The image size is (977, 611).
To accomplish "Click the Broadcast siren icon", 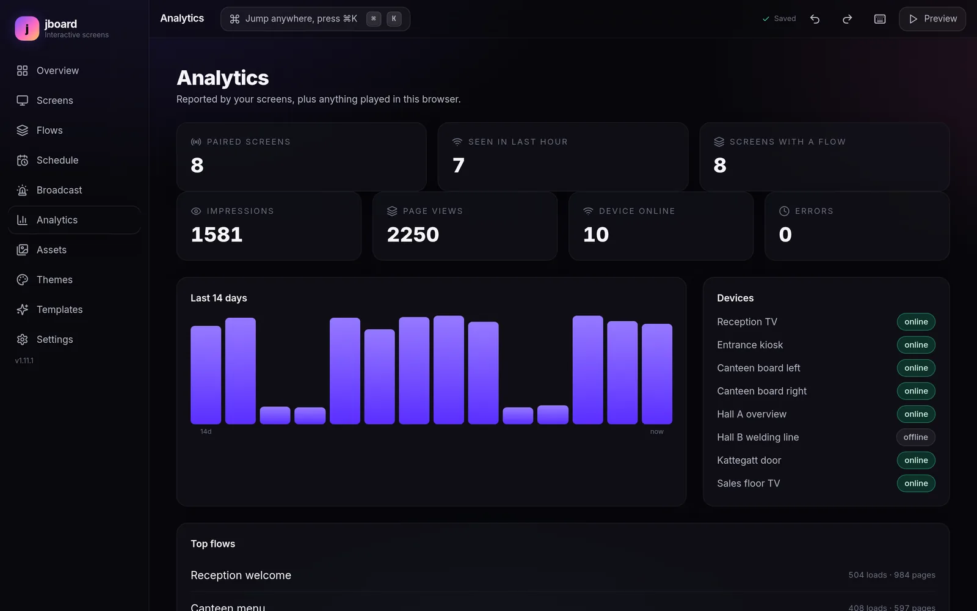I will [23, 191].
